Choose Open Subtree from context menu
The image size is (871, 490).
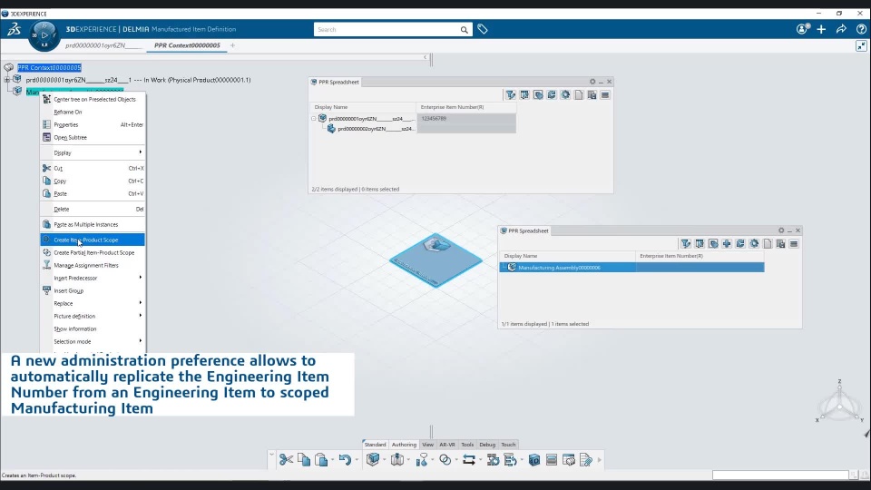93,138
